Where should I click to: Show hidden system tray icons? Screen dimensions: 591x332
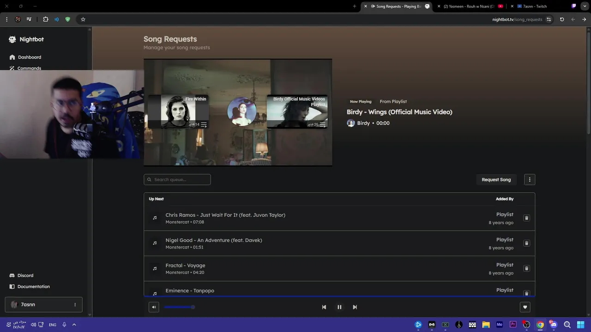click(74, 325)
